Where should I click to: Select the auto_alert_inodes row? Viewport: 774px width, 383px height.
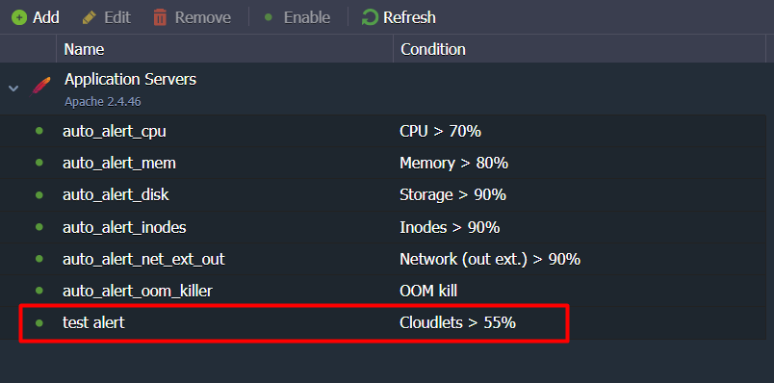382,227
